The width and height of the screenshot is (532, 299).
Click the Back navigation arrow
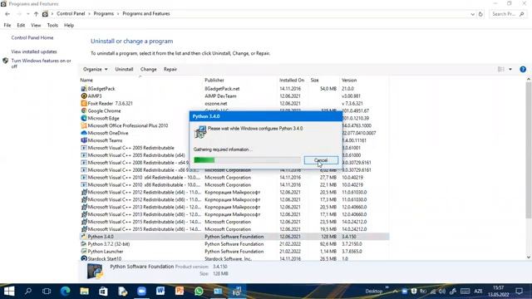click(7, 14)
